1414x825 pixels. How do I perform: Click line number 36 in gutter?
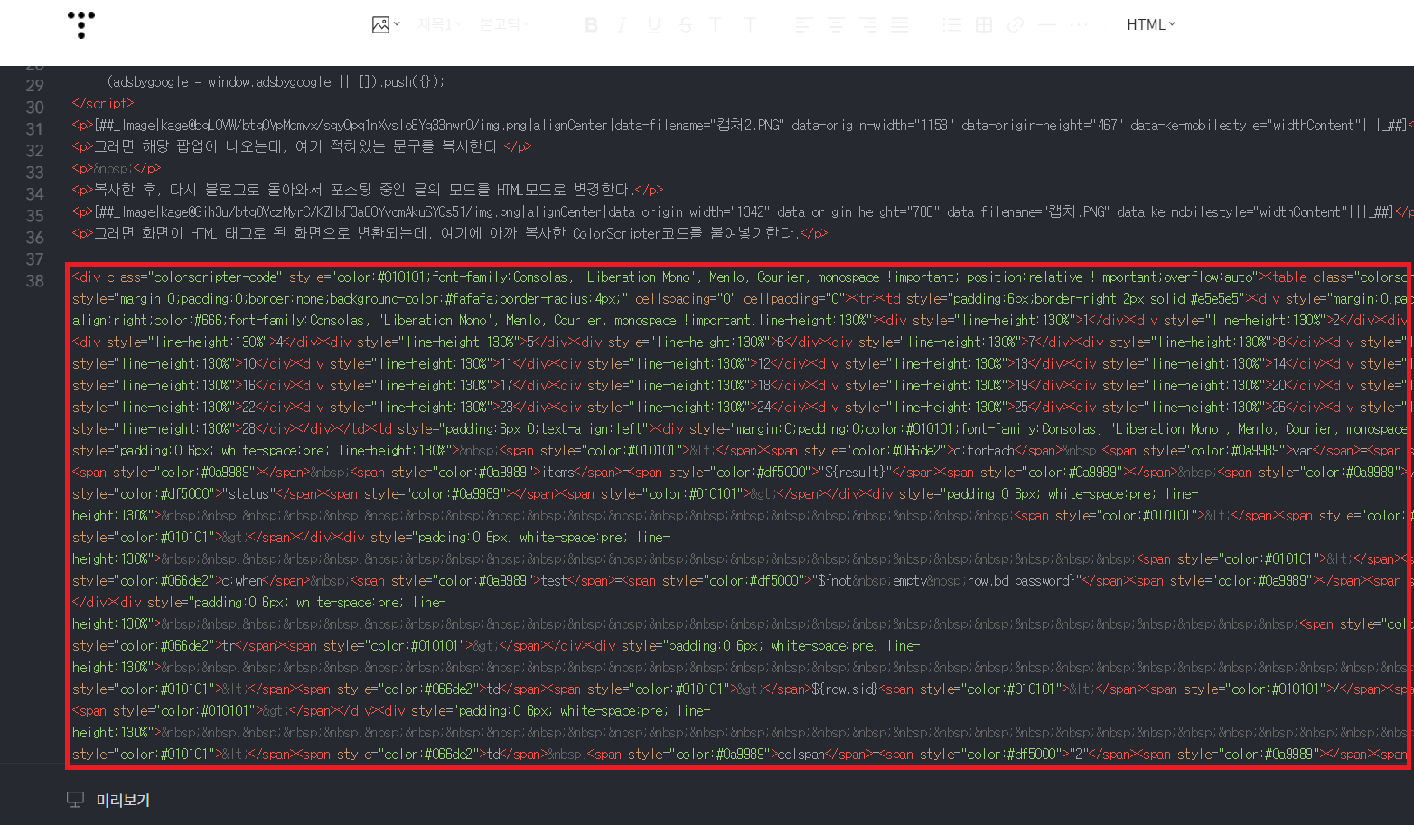coord(34,238)
